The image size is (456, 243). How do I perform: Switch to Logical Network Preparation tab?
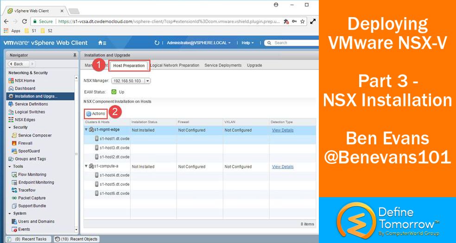pyautogui.click(x=175, y=65)
